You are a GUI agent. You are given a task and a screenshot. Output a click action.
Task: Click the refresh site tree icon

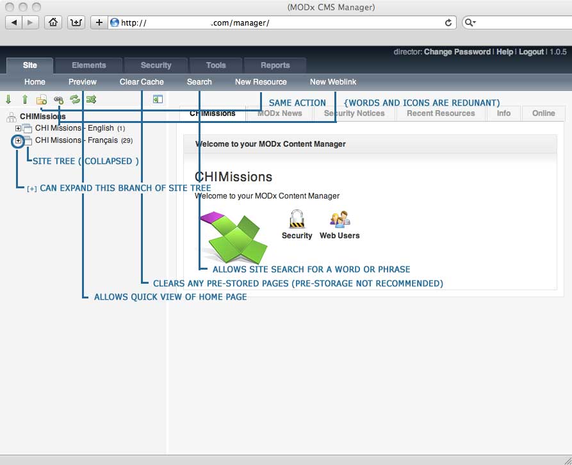point(75,99)
